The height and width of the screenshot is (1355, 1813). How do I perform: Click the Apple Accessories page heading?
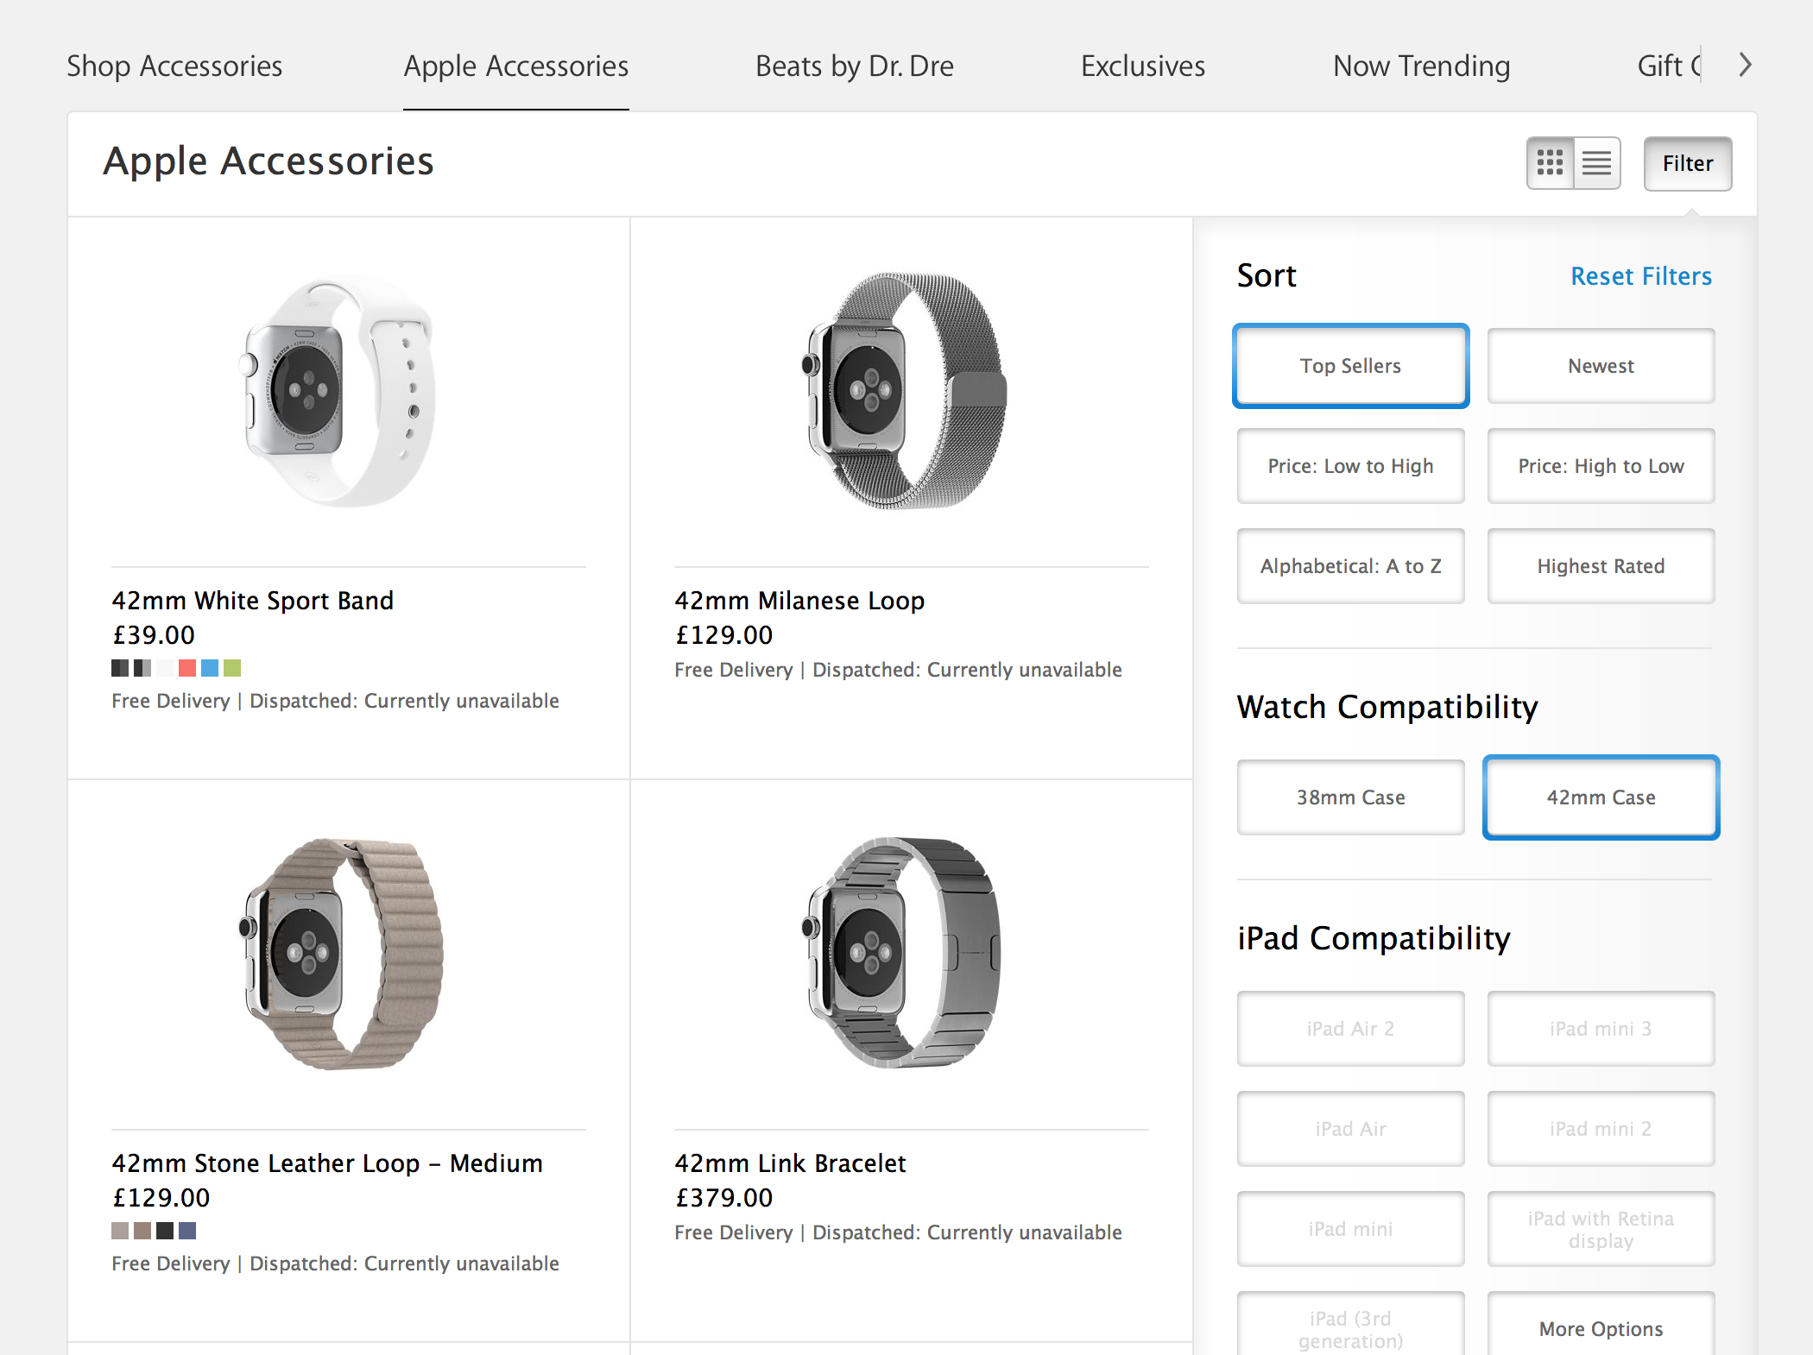pyautogui.click(x=268, y=161)
